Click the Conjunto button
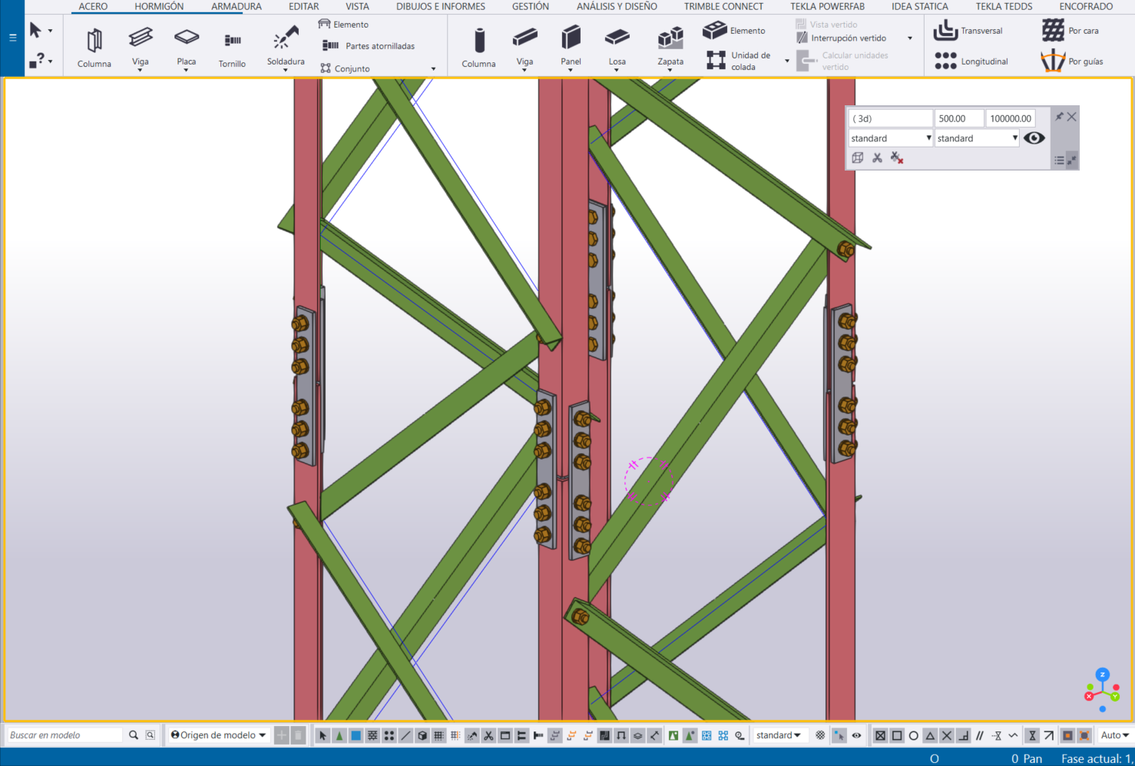Screen dimensions: 1135x766 coord(345,68)
